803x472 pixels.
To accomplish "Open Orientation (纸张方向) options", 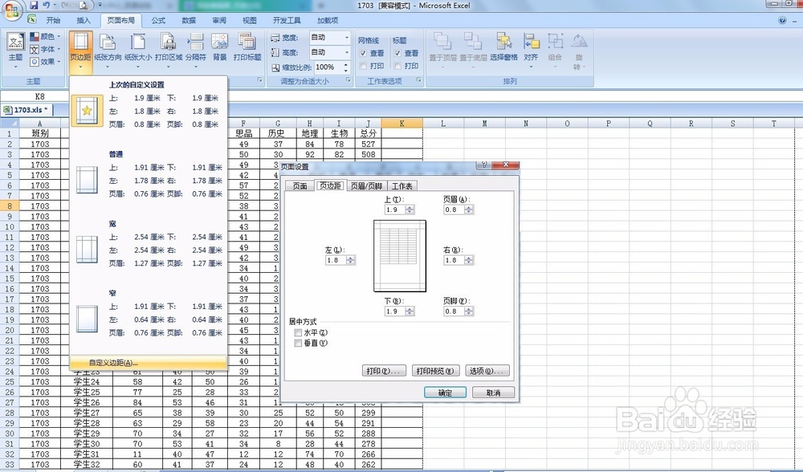I will point(108,50).
